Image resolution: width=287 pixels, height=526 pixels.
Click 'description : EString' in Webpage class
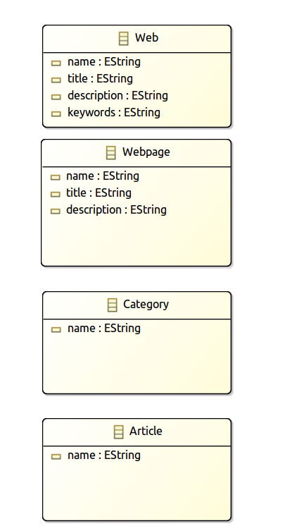116,209
